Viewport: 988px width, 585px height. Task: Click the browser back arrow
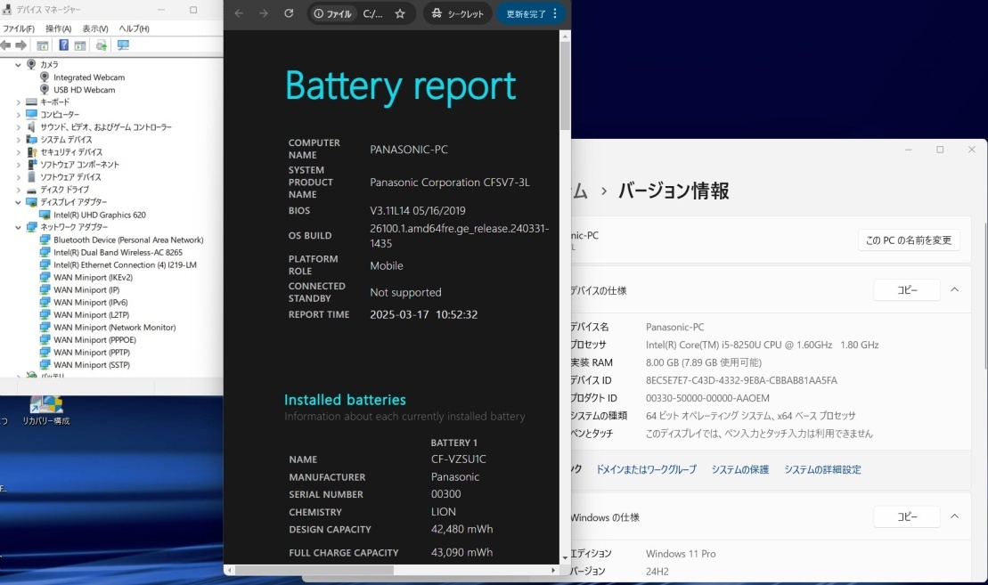(239, 13)
